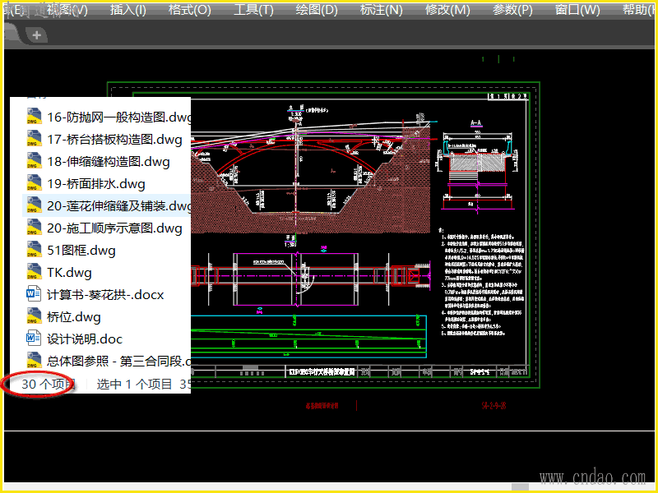Open the 绘图(D) menu
This screenshot has height=493, width=658.
click(x=317, y=10)
